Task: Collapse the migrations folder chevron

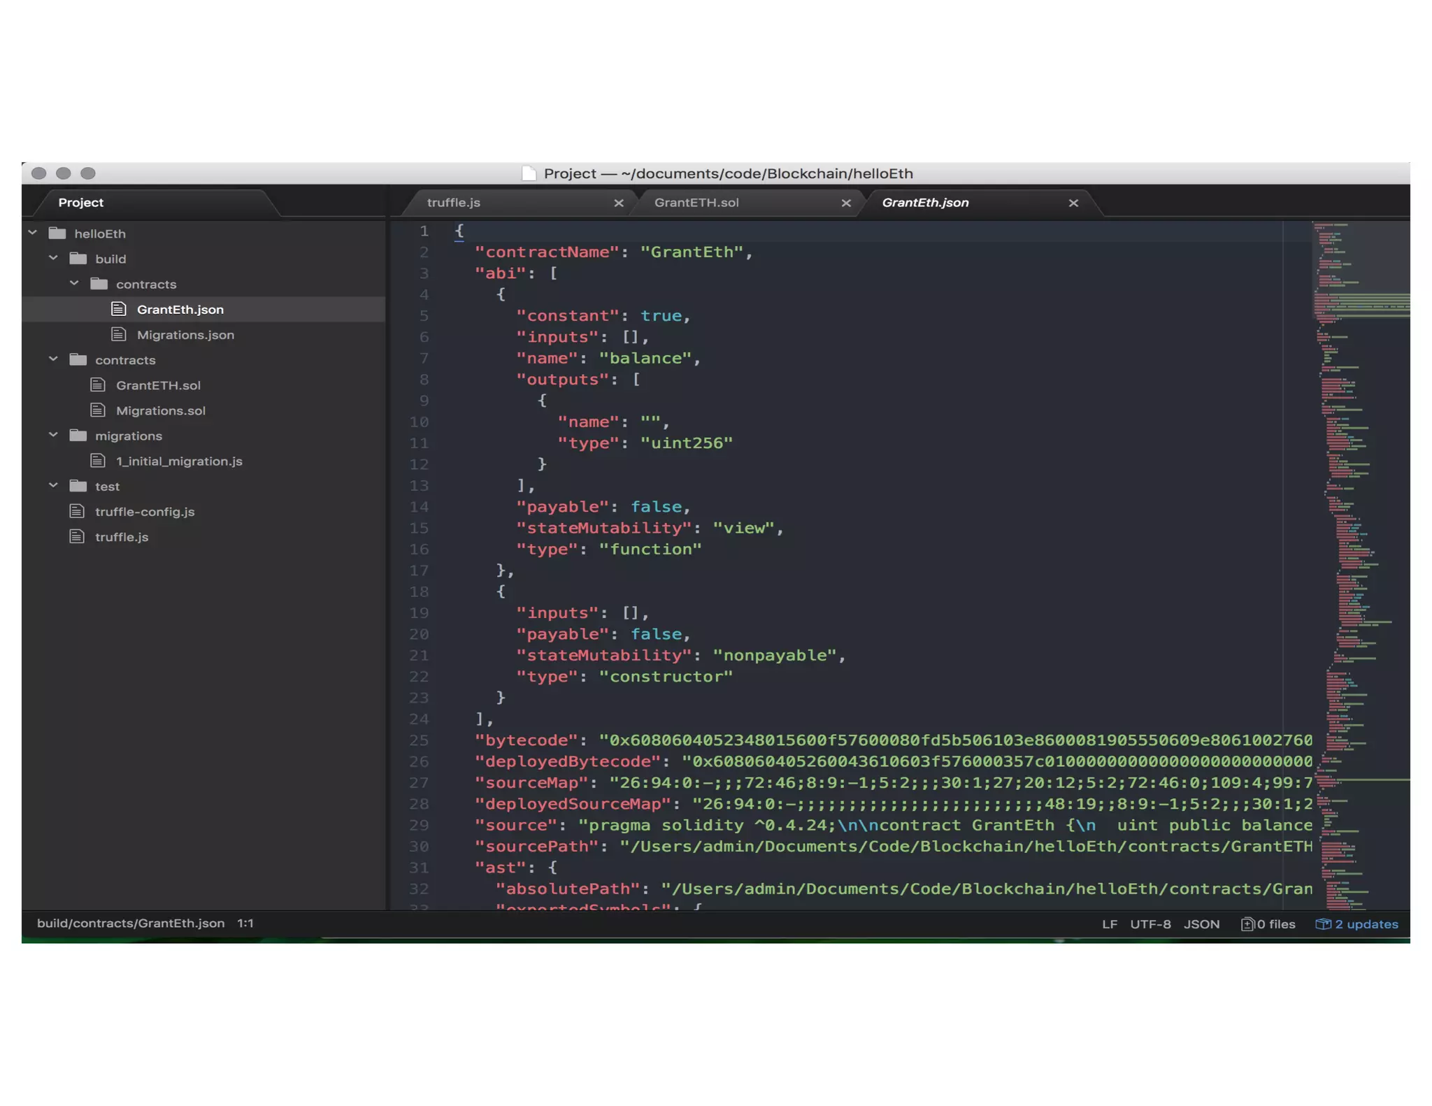Action: [x=53, y=436]
